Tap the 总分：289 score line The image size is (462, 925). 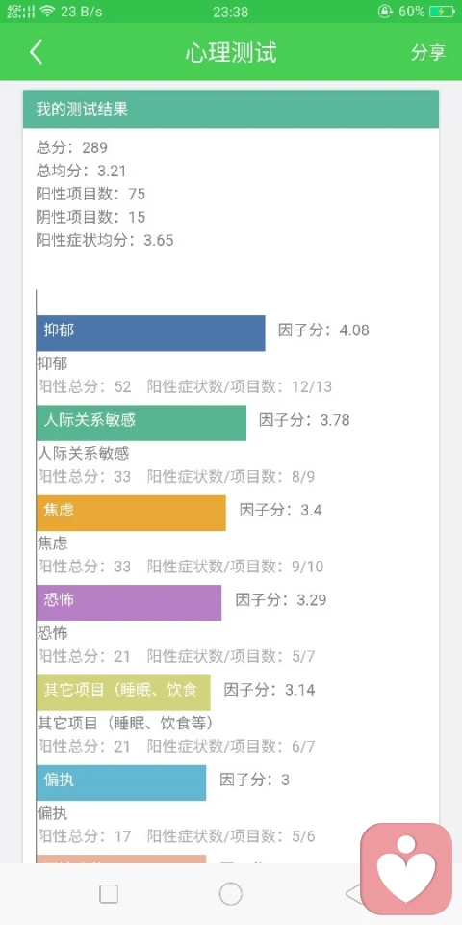pyautogui.click(x=72, y=147)
